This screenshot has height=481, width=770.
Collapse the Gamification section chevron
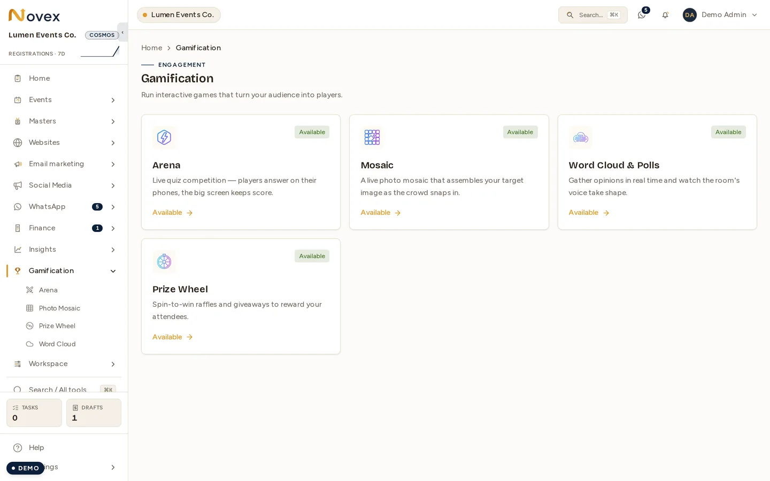(x=113, y=271)
